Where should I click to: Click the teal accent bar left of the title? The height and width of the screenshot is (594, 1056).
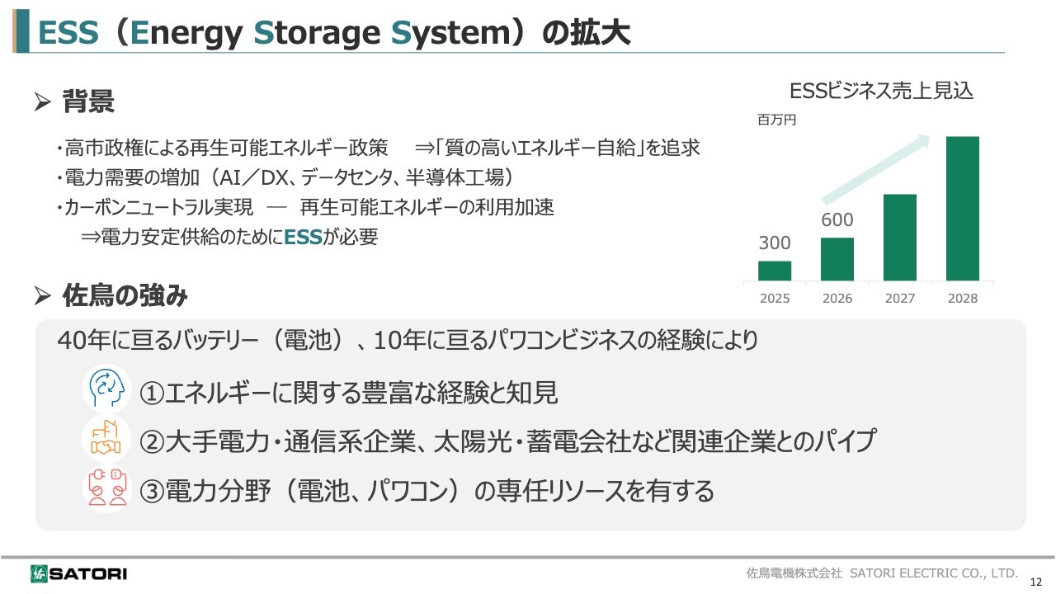[21, 31]
